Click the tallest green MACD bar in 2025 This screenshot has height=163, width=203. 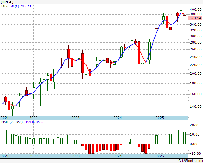click(163, 134)
